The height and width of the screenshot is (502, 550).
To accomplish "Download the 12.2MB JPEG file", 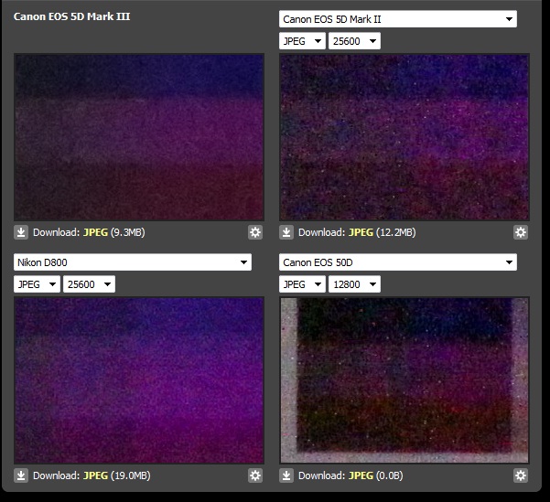I will 361,232.
